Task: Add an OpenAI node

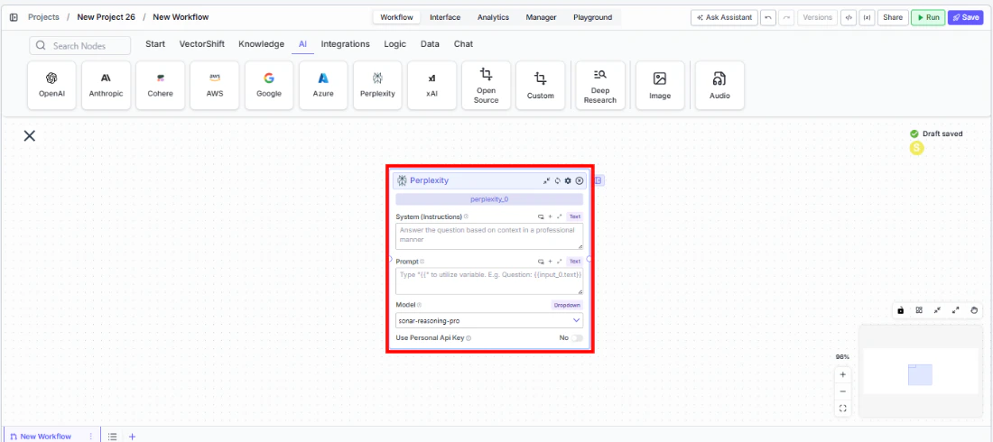Action: click(x=52, y=86)
